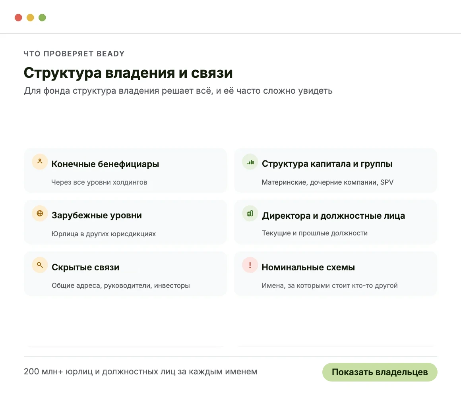Viewport: 461px width, 397px height.
Task: Minimize the window with the yellow button
Action: pos(30,17)
